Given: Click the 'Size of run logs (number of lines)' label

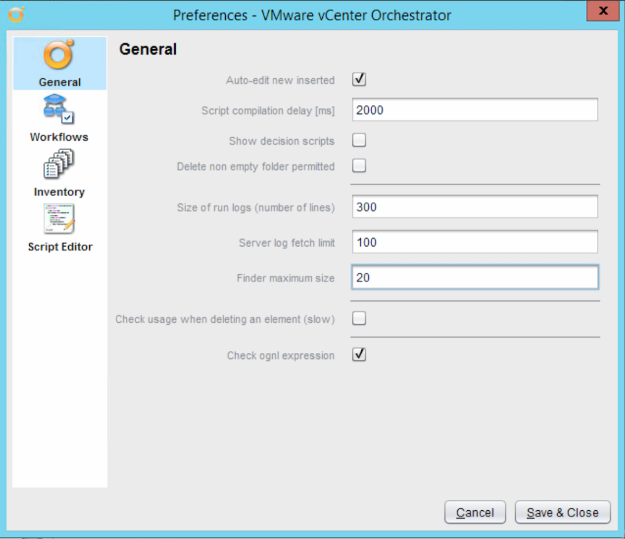Looking at the screenshot, I should [256, 208].
